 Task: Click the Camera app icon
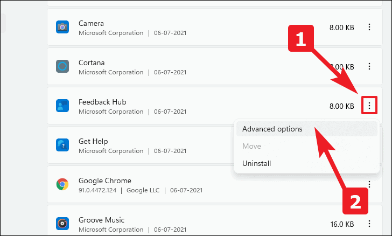click(x=62, y=27)
